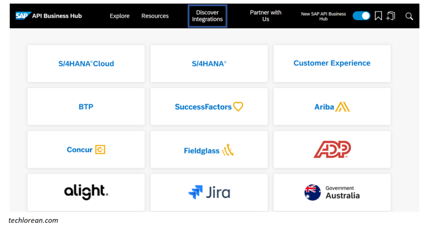Click the Australian flag icon

[x=313, y=192]
